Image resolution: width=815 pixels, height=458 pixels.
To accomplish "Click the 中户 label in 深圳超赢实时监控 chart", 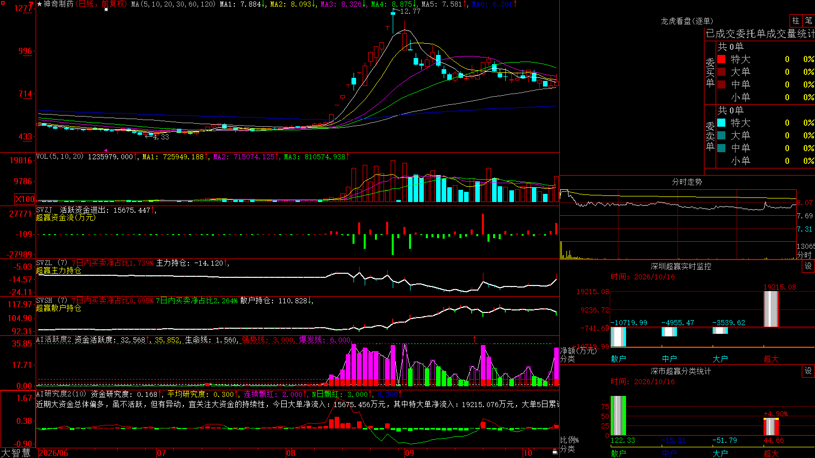I will 669,359.
